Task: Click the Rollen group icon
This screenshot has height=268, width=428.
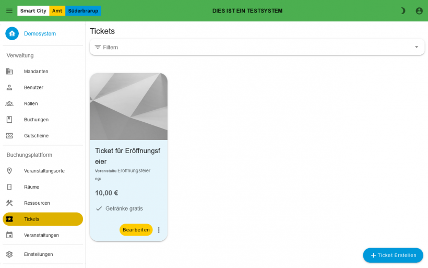Action: pos(9,103)
